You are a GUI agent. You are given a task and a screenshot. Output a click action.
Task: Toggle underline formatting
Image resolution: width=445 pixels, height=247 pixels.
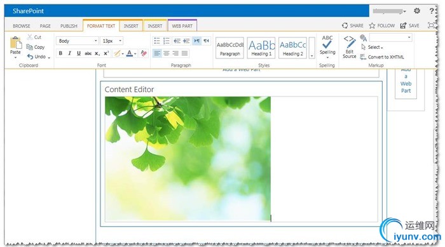[79, 53]
